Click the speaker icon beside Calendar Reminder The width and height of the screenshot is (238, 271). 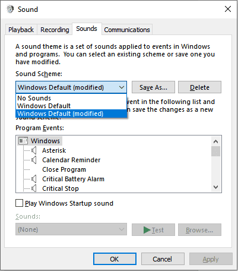point(34,160)
